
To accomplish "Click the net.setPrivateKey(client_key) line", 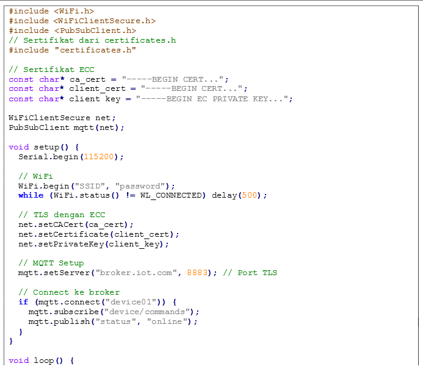I will (x=93, y=244).
